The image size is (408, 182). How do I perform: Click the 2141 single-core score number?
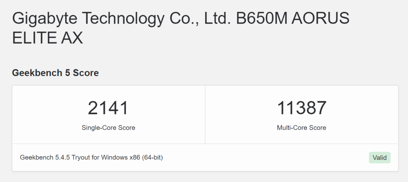(x=108, y=108)
